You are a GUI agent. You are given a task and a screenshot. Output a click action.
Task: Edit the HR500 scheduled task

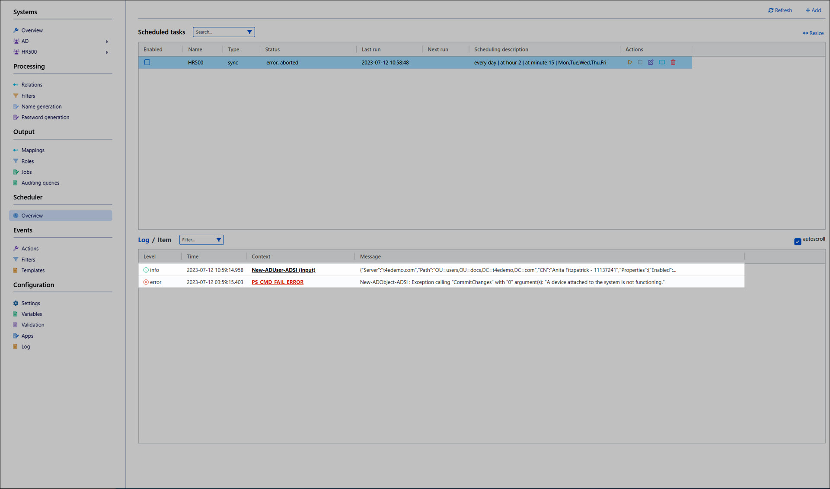click(651, 62)
